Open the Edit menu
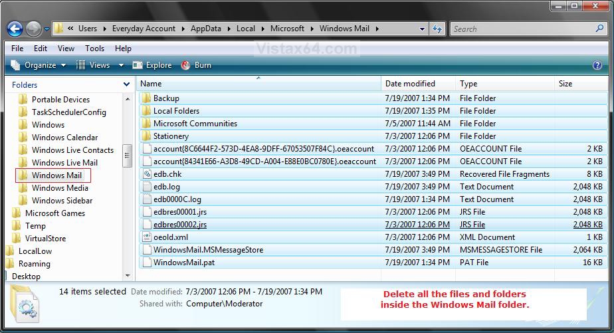Screen dimensions: 614x333 pos(41,48)
